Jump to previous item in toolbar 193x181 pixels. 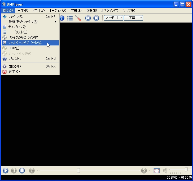point(88,18)
